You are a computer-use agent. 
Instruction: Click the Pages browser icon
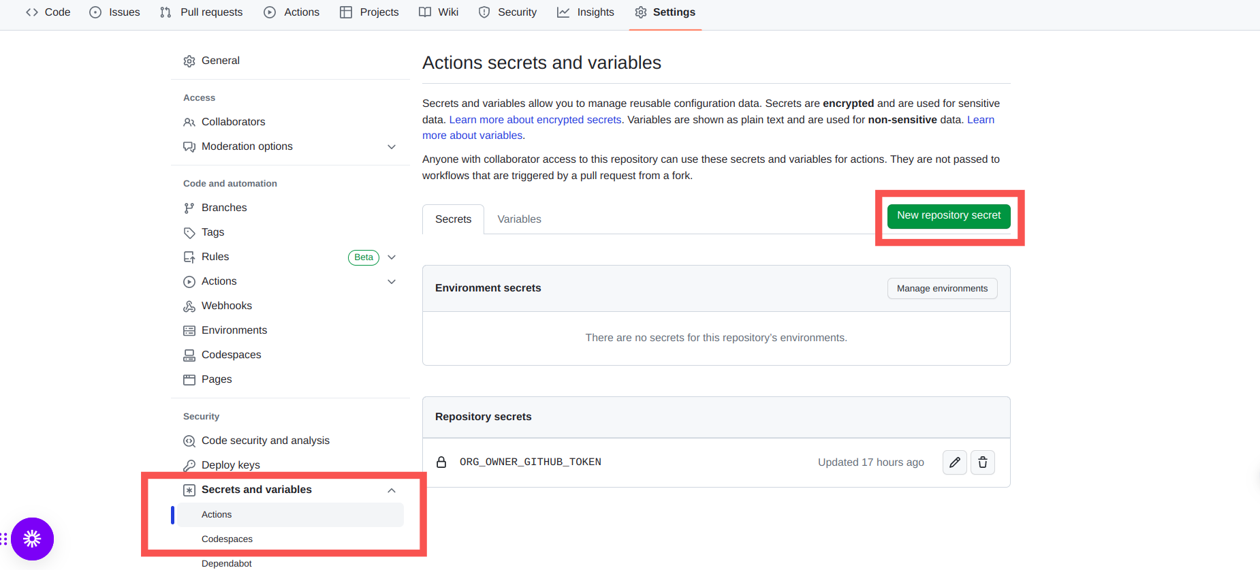(x=189, y=380)
